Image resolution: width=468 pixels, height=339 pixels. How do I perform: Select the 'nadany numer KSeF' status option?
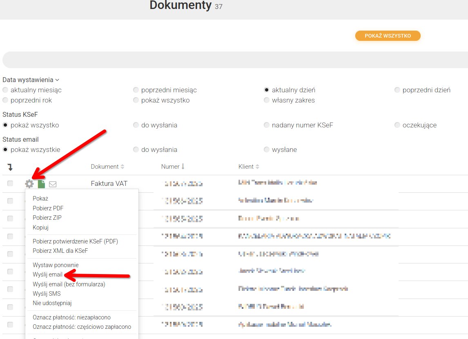pyautogui.click(x=267, y=125)
